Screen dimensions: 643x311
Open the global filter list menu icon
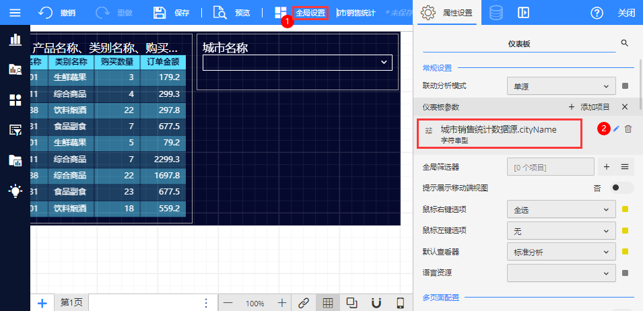(x=625, y=167)
